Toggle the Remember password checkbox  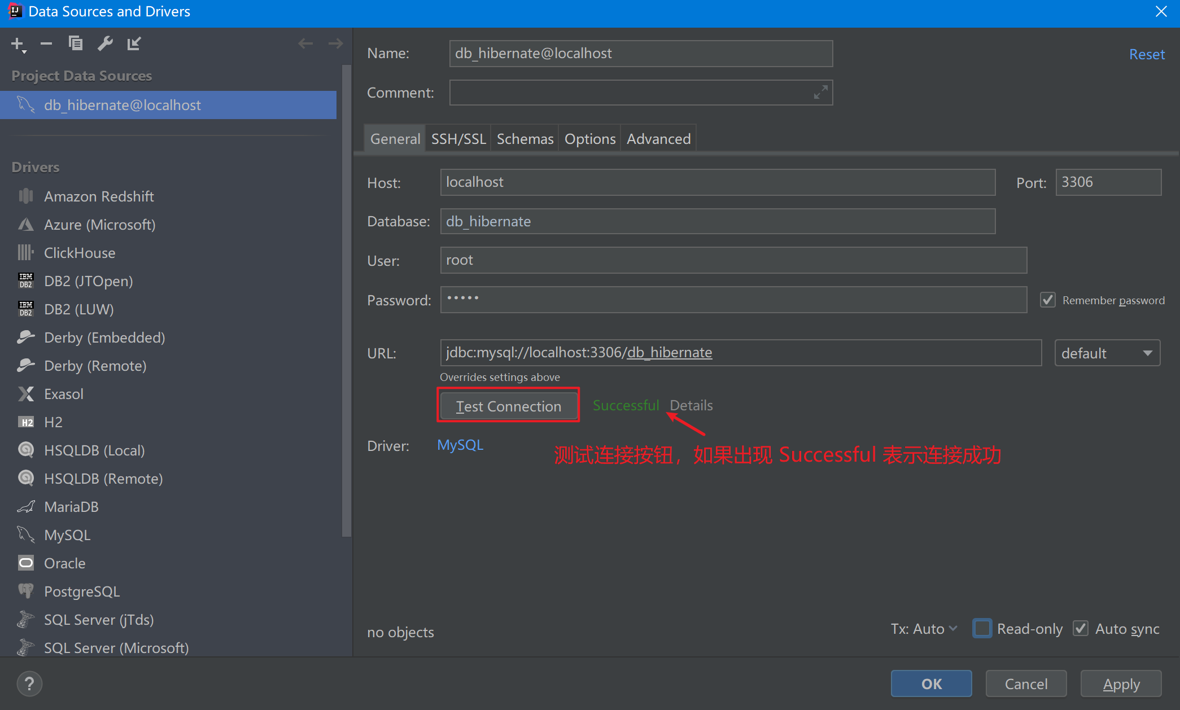[1048, 300]
